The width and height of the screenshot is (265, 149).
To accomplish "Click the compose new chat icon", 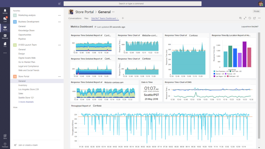I will click(x=59, y=3).
